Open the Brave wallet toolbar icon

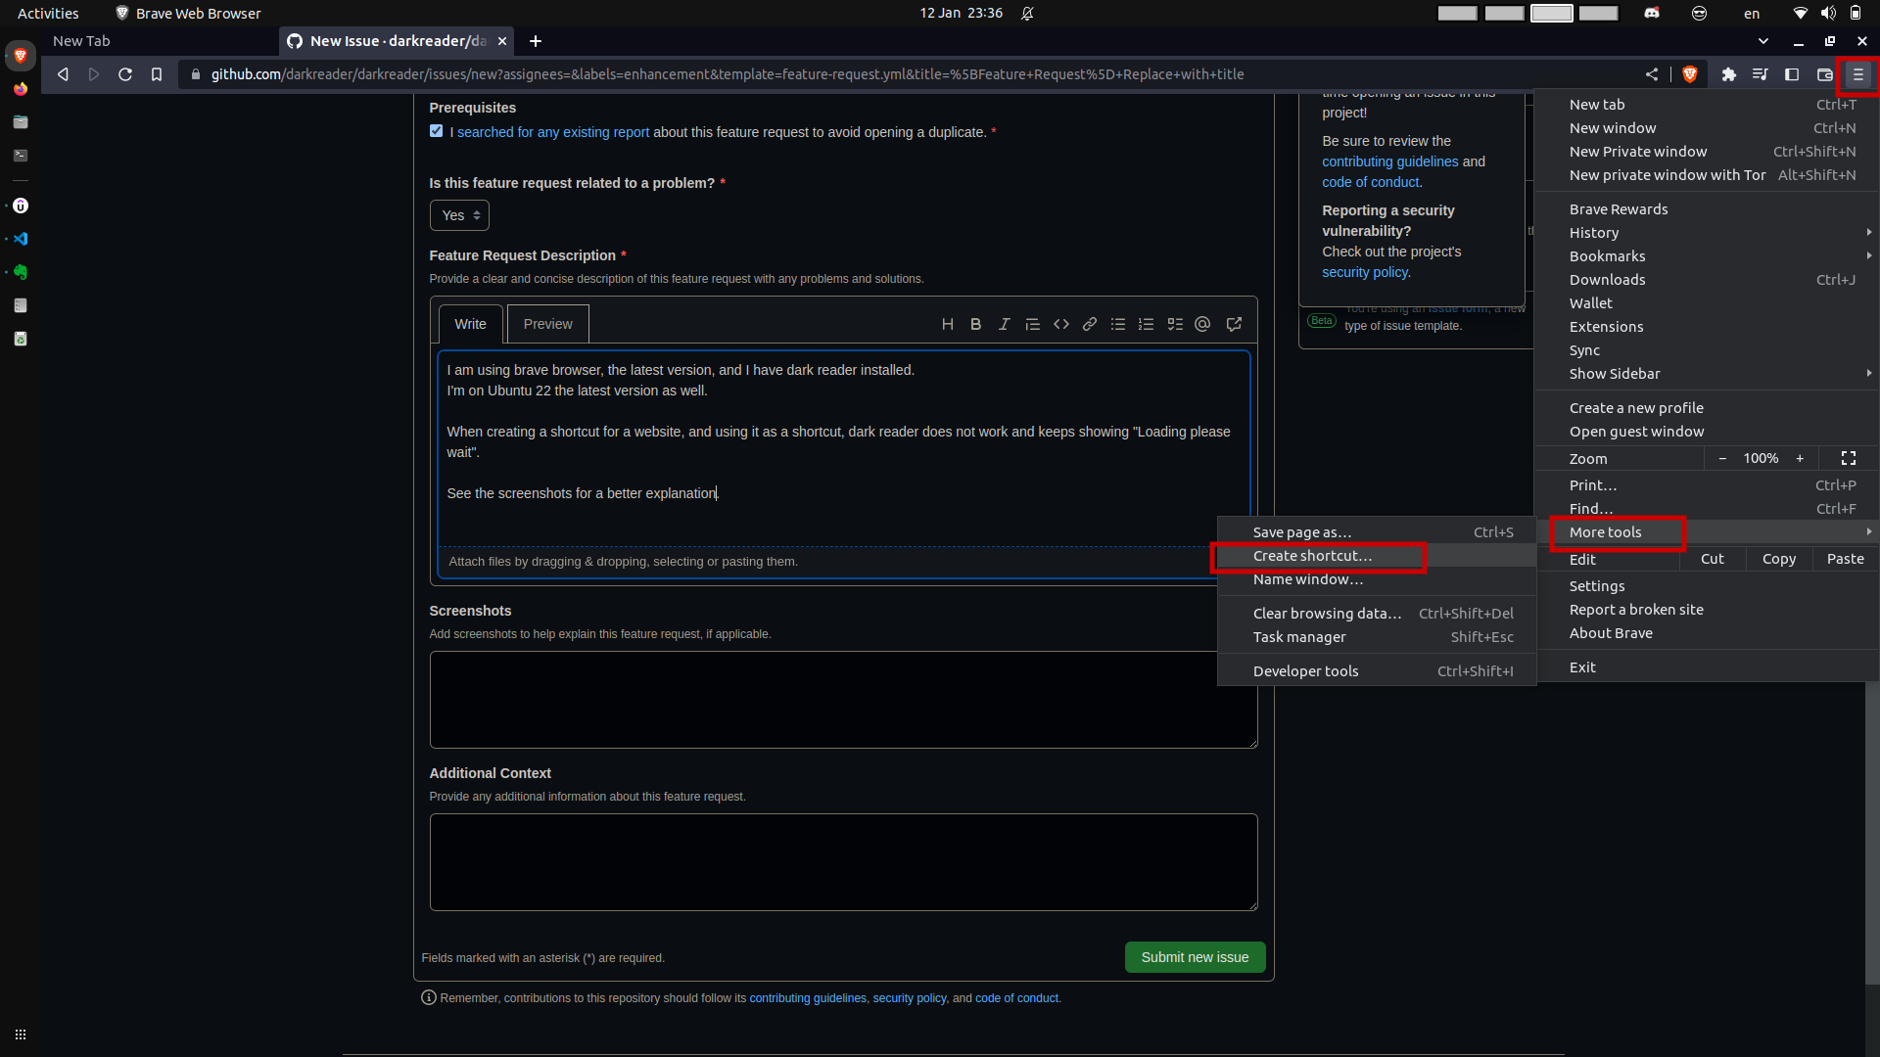click(1824, 74)
